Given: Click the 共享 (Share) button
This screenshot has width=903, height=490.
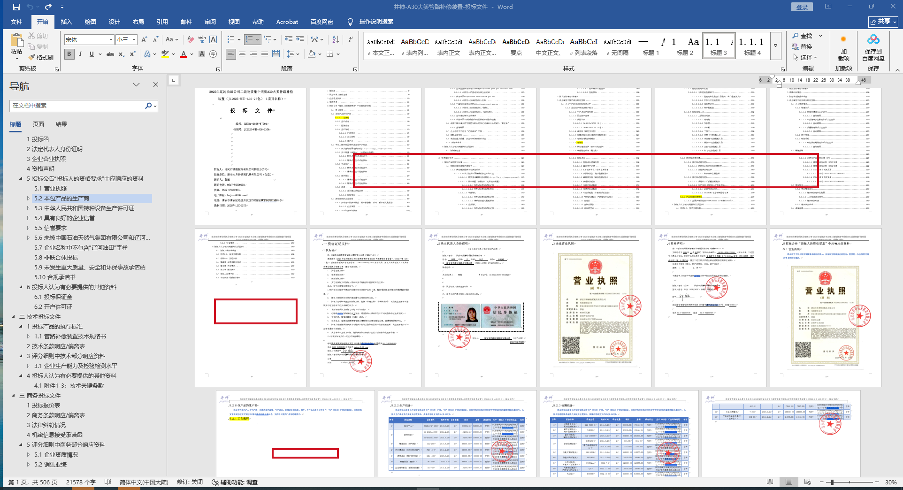Looking at the screenshot, I should click(x=883, y=22).
